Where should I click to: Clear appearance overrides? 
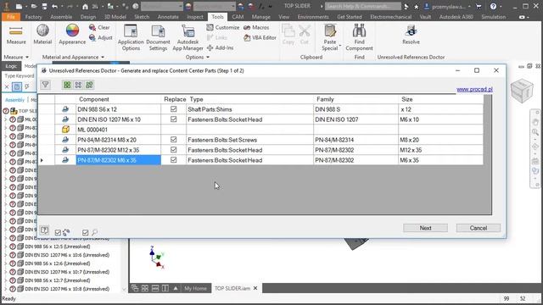point(99,27)
